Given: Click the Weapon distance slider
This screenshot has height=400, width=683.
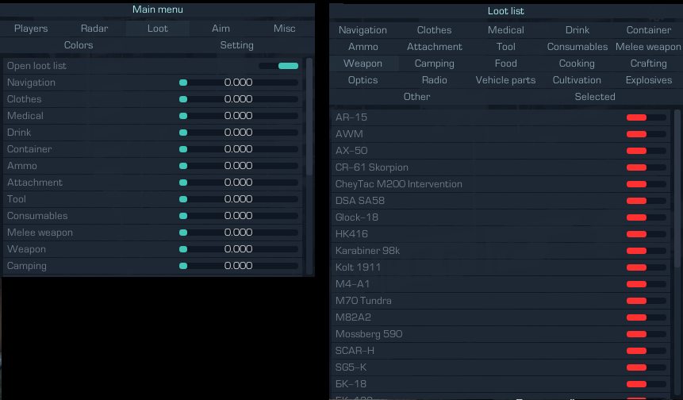Looking at the screenshot, I should (x=239, y=249).
